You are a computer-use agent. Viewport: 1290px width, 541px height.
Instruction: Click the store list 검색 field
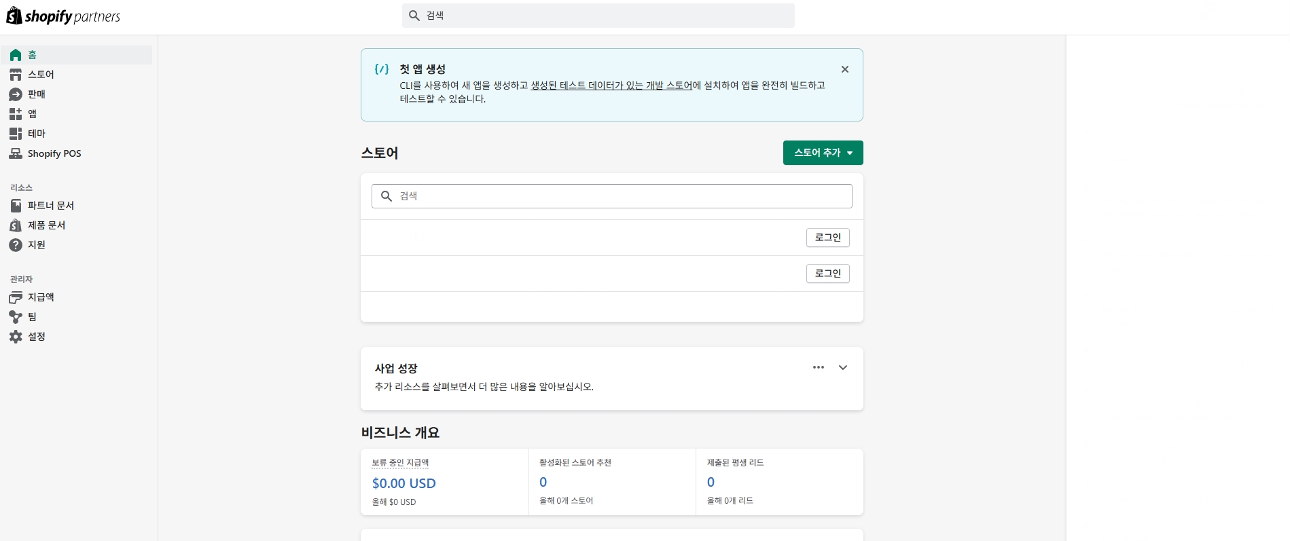611,196
